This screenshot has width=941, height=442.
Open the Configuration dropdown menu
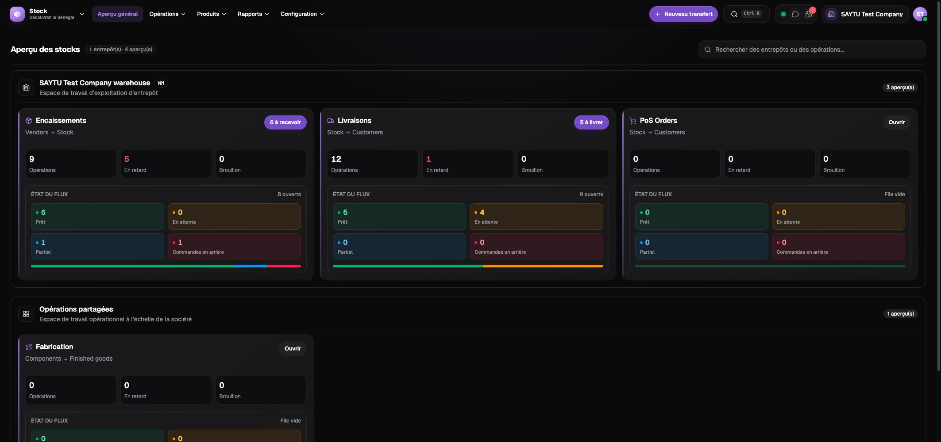pyautogui.click(x=302, y=14)
